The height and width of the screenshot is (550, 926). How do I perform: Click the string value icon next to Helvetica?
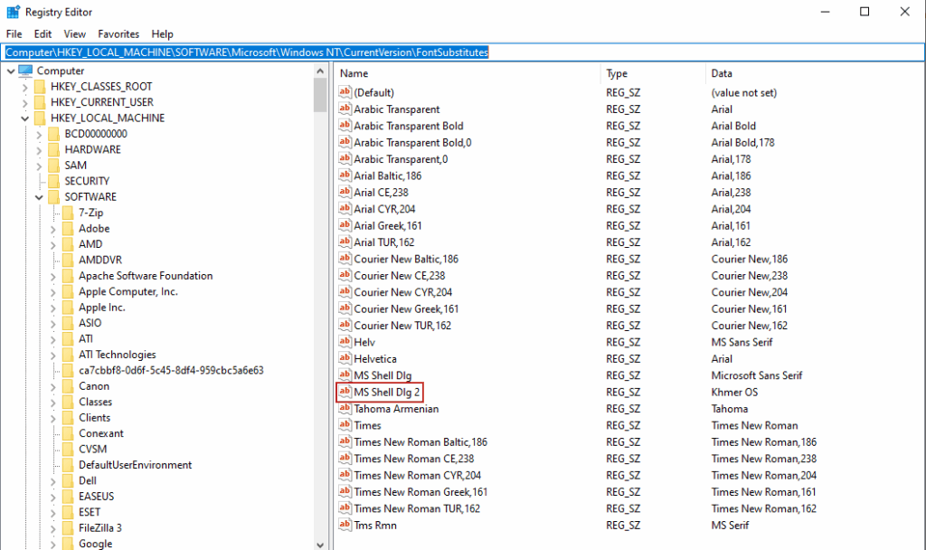[x=344, y=359]
